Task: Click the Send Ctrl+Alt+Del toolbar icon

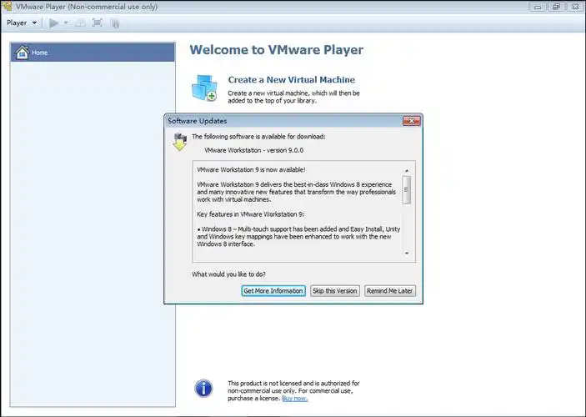Action: point(81,23)
